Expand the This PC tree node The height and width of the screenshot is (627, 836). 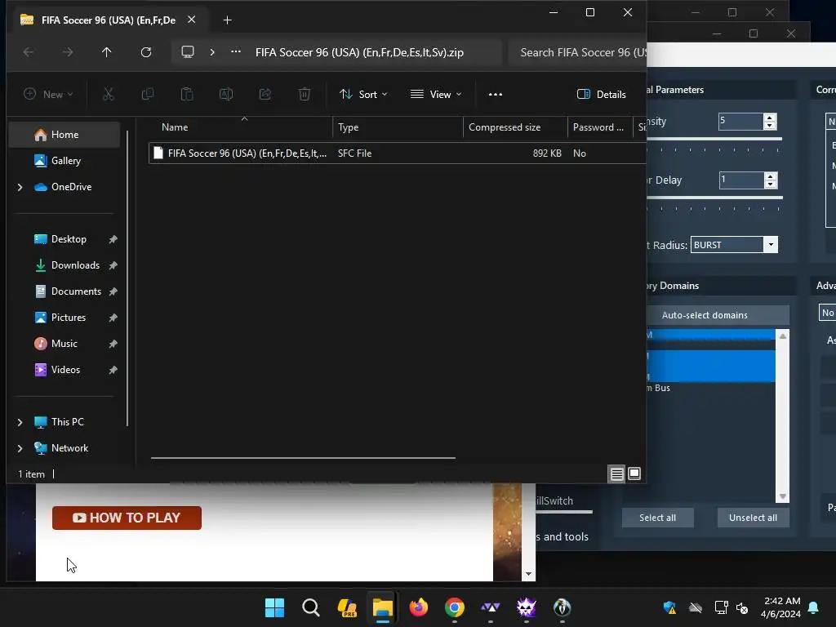[20, 422]
